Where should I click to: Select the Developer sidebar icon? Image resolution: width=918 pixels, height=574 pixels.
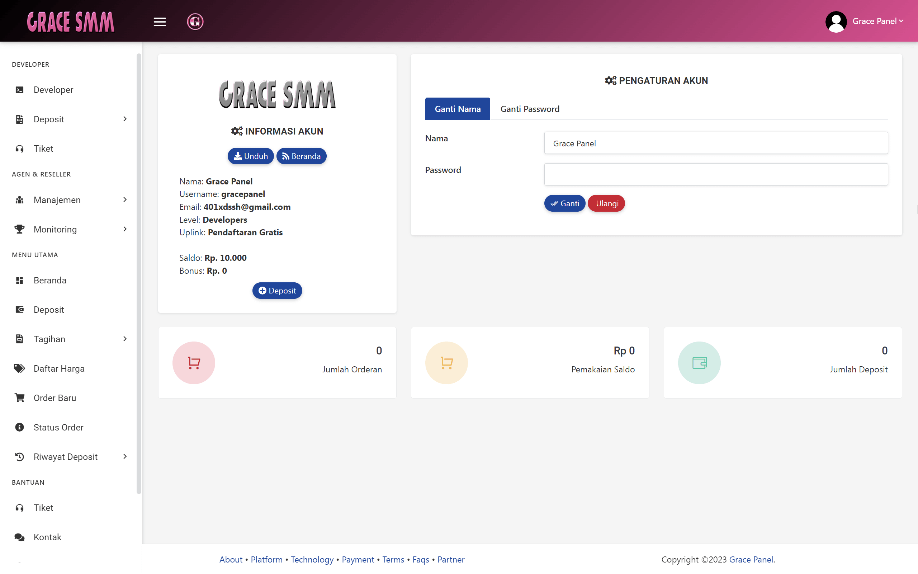(19, 90)
